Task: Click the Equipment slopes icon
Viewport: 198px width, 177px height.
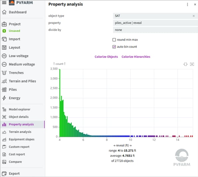Action: click(x=4, y=139)
